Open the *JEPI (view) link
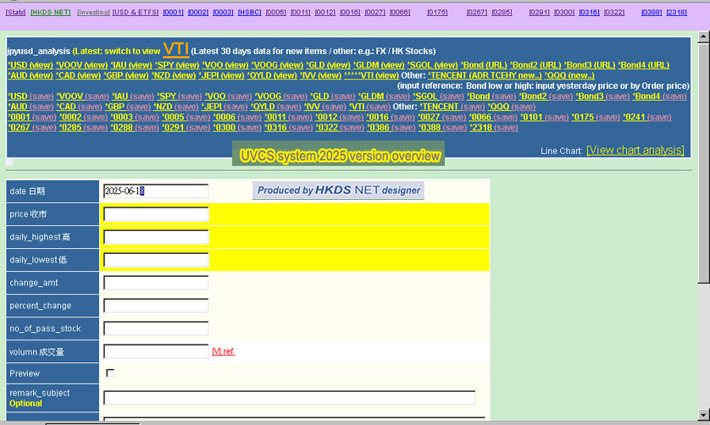The image size is (710, 425). (221, 75)
